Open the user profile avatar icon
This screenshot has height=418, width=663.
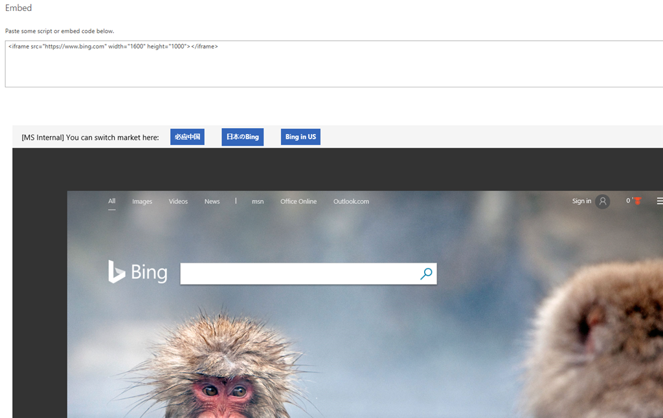[603, 202]
